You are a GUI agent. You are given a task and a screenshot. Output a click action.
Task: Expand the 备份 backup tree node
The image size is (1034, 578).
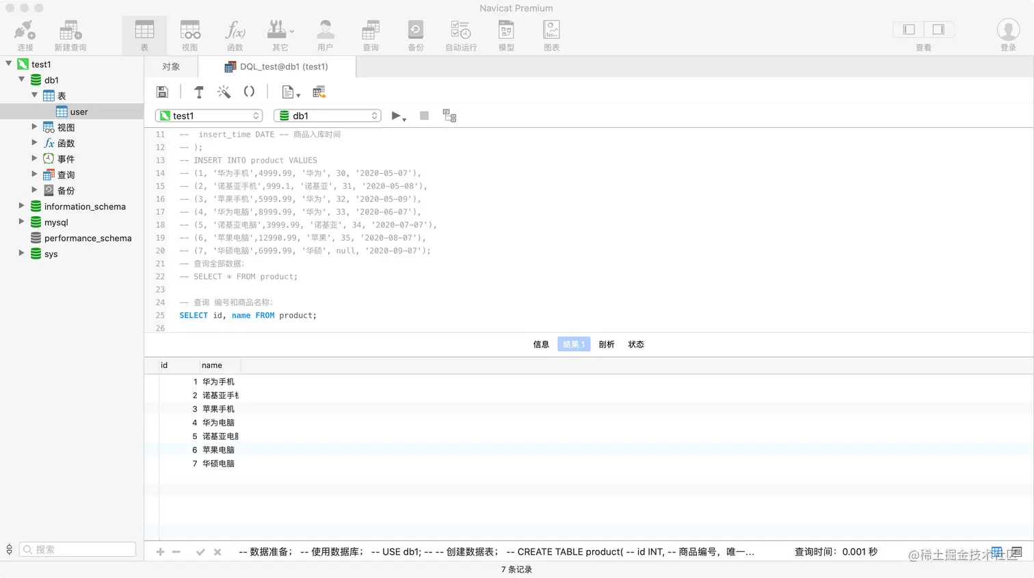(34, 189)
